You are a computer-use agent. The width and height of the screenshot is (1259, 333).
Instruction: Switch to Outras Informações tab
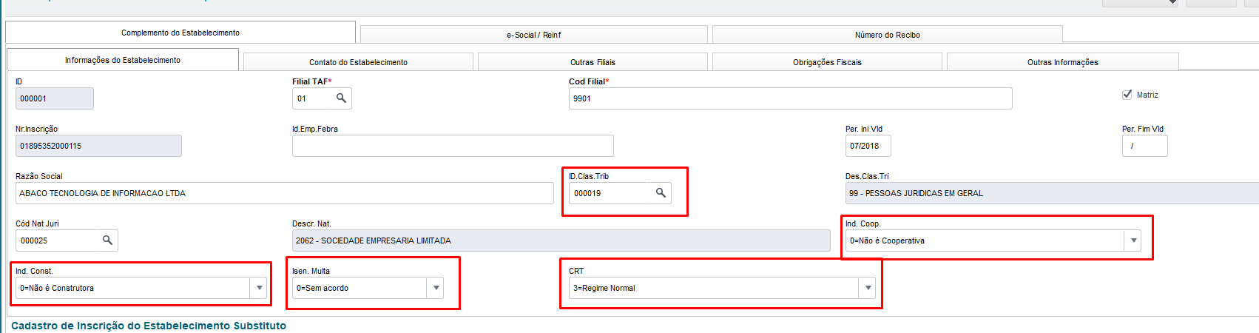pos(1063,62)
